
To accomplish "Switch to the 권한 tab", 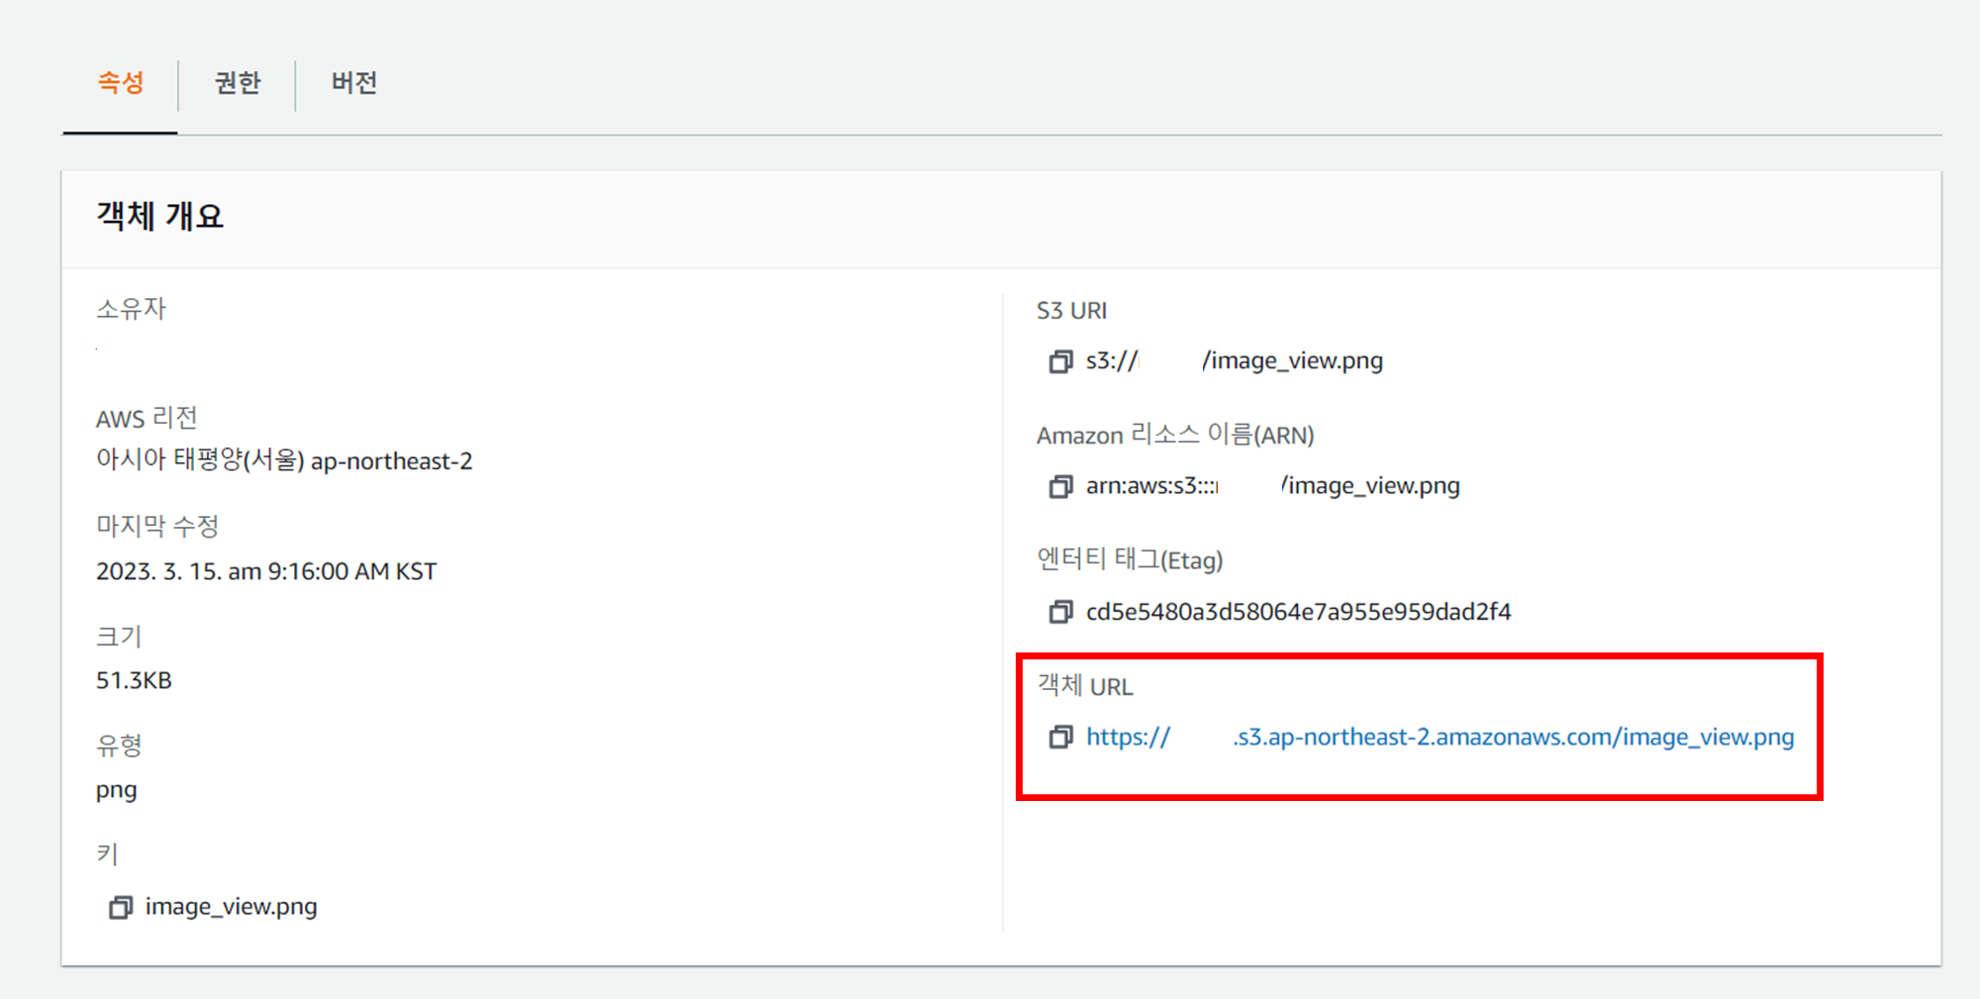I will [236, 85].
